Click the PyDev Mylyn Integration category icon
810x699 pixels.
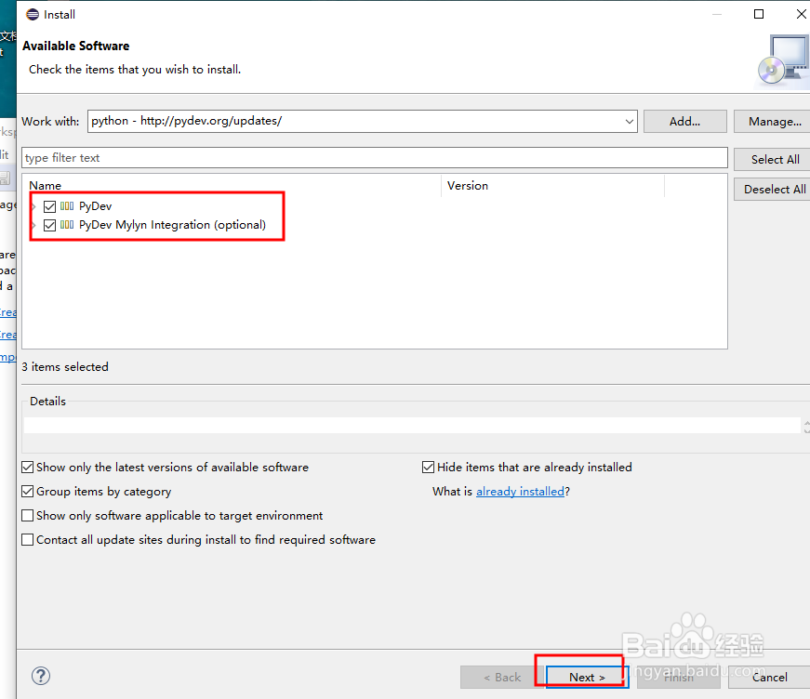point(67,225)
